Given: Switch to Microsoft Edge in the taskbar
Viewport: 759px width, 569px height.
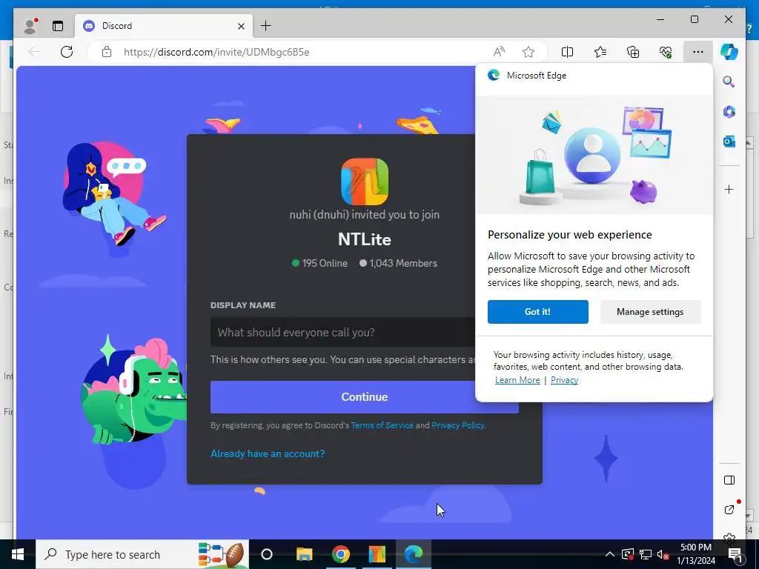Looking at the screenshot, I should coord(414,554).
